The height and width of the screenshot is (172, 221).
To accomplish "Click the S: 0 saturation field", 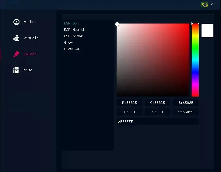I will pos(157,112).
